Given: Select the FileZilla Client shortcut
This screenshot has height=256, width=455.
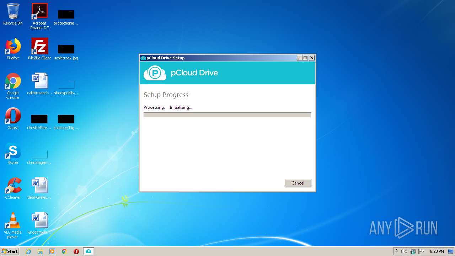Looking at the screenshot, I should pos(39,49).
